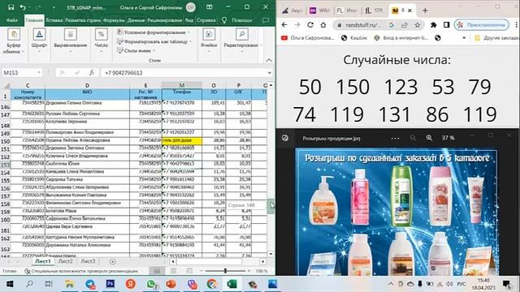Screen dimensions: 520x292
Task: Expand the Буфер обмена group
Action: pyautogui.click(x=14, y=41)
